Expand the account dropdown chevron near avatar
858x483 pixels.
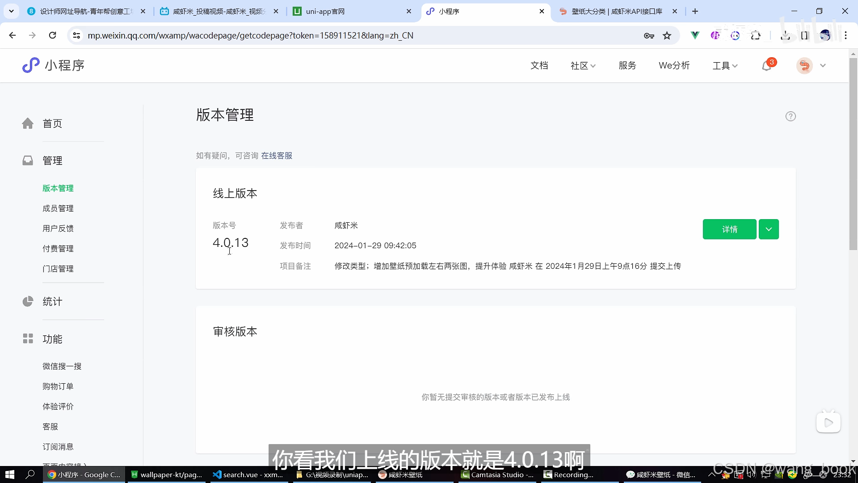(x=823, y=66)
